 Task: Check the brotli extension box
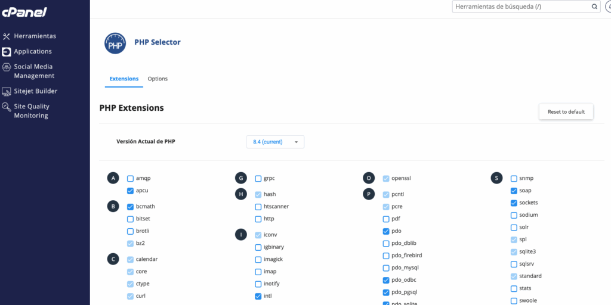tap(131, 231)
